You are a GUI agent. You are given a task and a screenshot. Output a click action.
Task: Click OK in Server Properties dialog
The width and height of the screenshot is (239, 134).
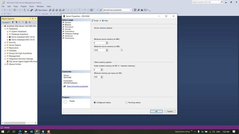(x=156, y=111)
